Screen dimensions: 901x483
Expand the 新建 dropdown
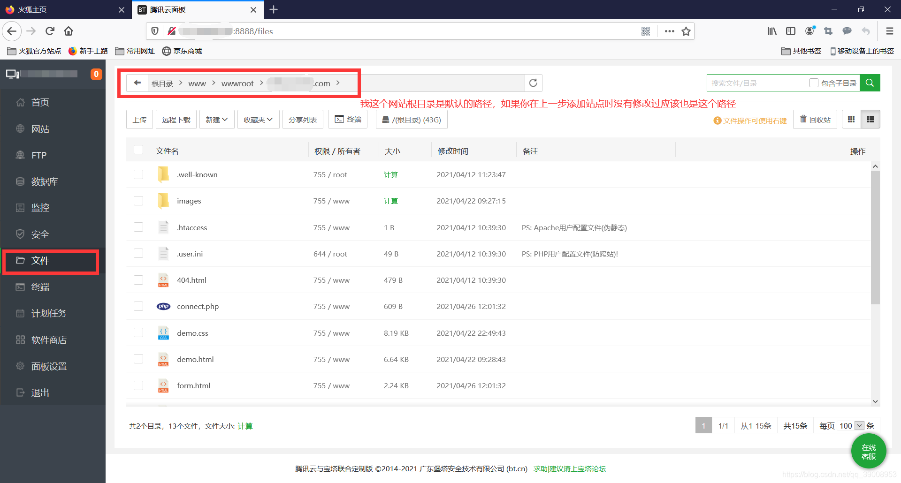tap(217, 120)
